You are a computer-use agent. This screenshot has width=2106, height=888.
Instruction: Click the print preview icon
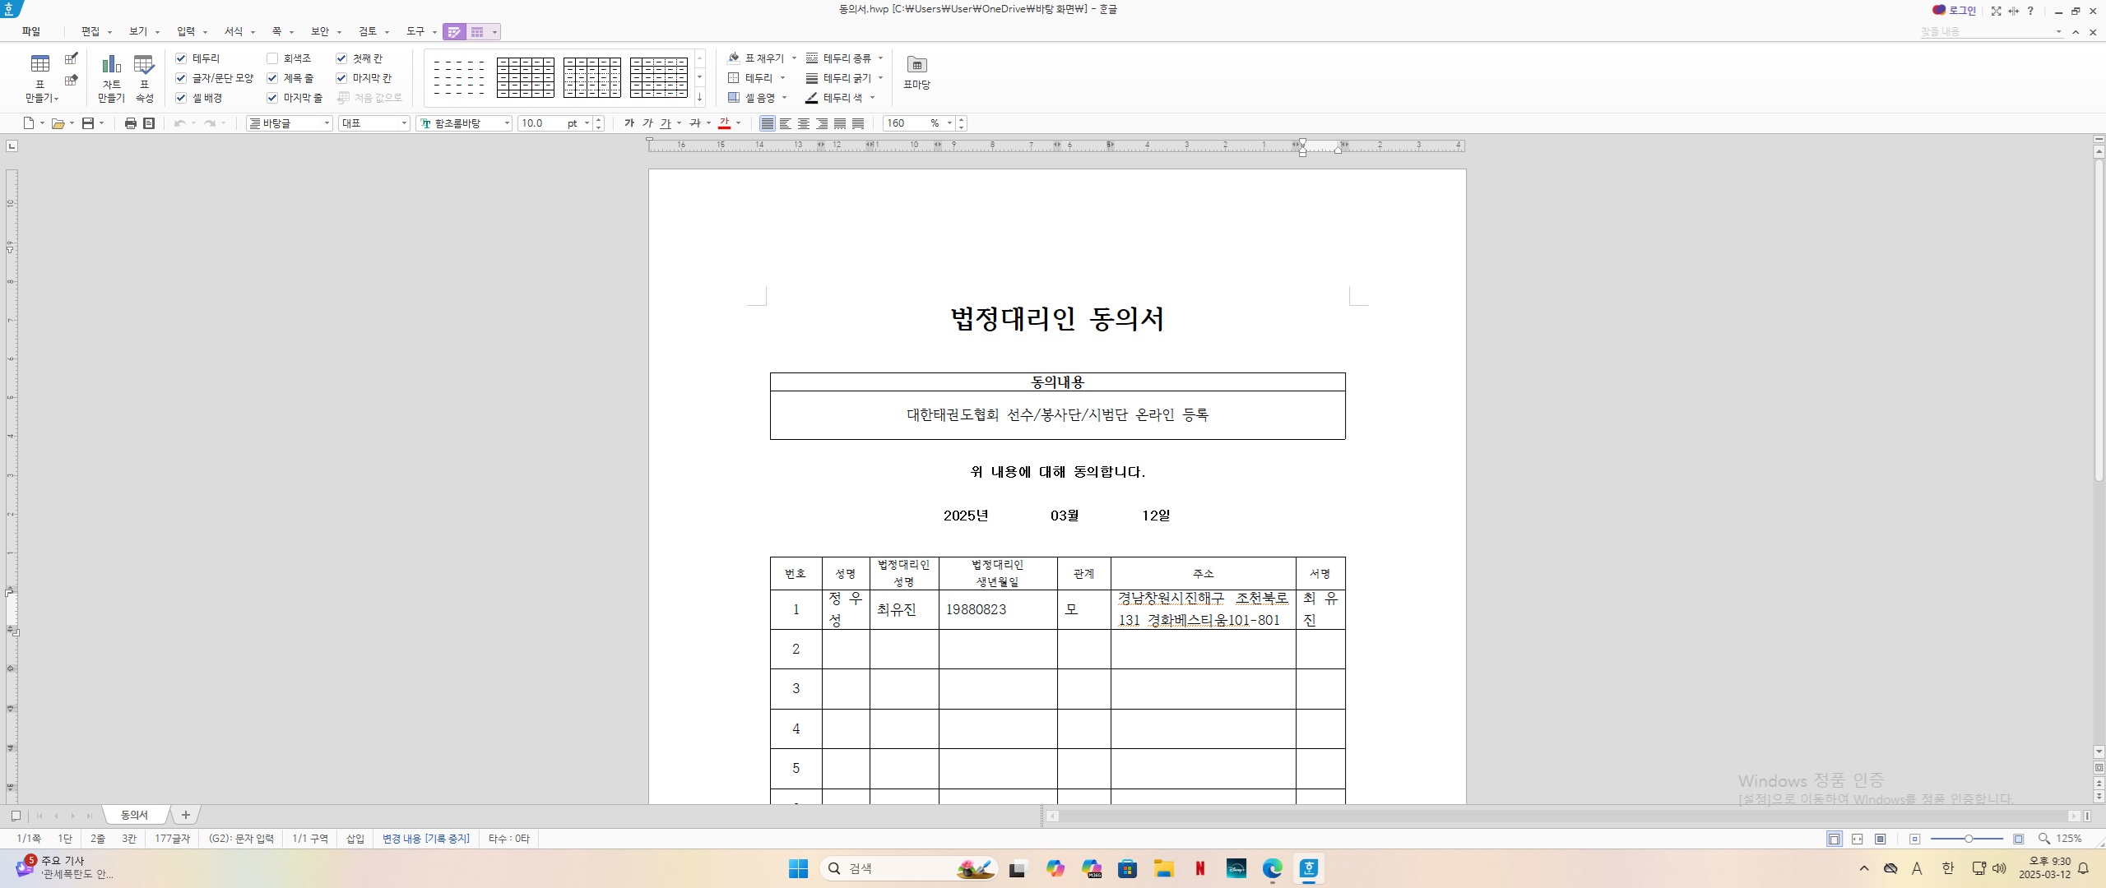click(149, 123)
